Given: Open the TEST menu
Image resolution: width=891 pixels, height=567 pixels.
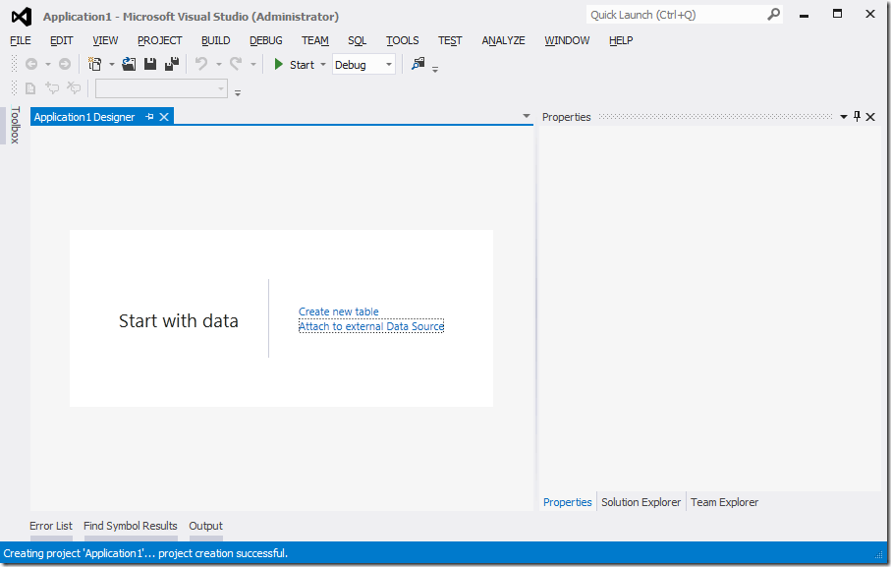Looking at the screenshot, I should [450, 40].
